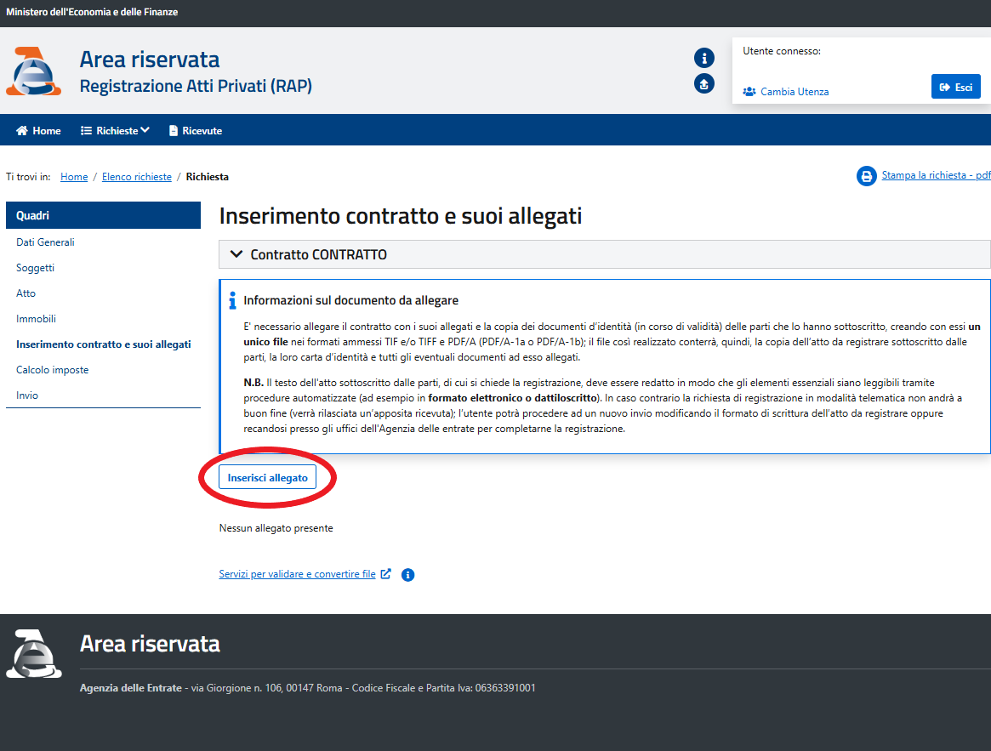The height and width of the screenshot is (751, 991).
Task: Click the blue info icon in Informazioni box
Action: tap(232, 300)
